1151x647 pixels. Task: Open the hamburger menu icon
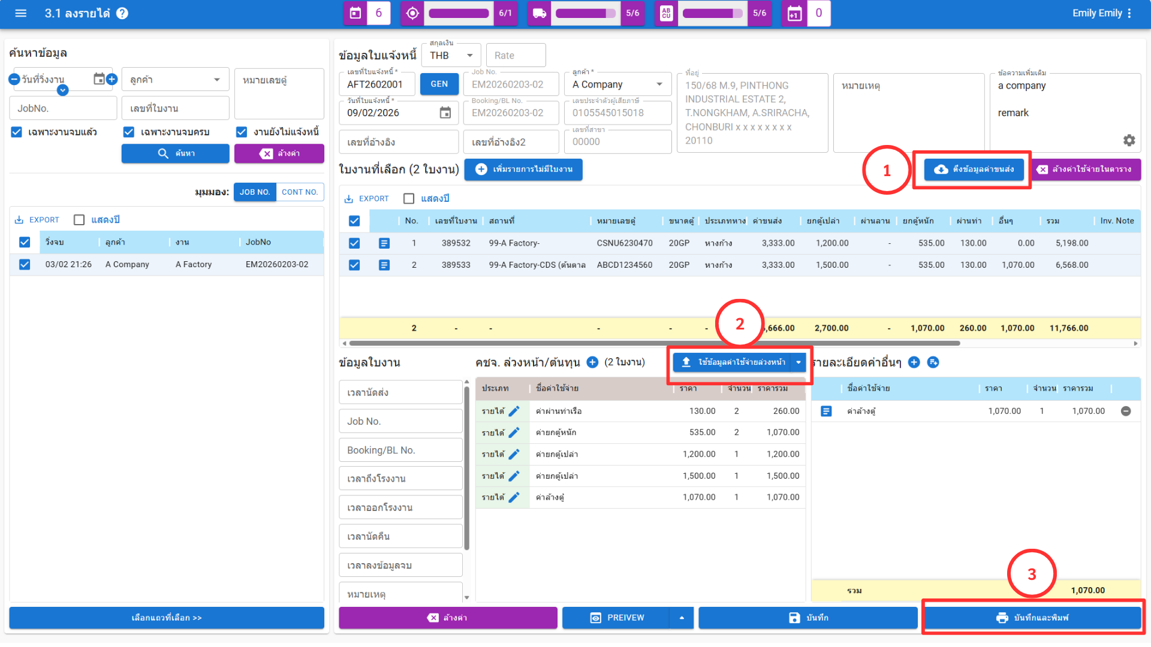20,13
